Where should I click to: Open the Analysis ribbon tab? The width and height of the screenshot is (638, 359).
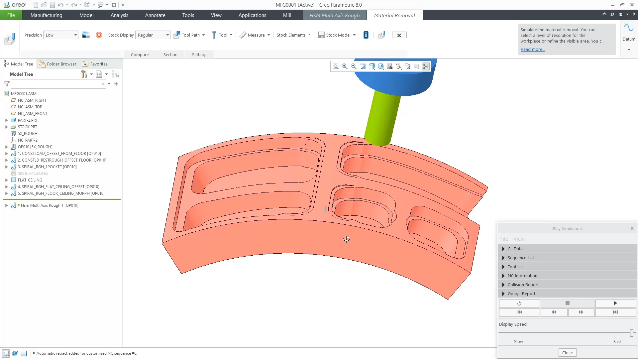click(x=119, y=15)
